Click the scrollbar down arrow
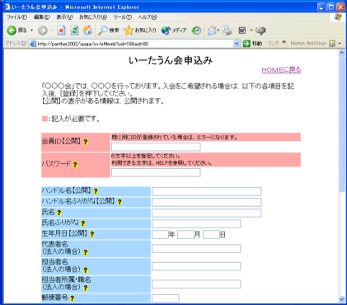Viewport: 347px width, 305px height. coord(341,299)
